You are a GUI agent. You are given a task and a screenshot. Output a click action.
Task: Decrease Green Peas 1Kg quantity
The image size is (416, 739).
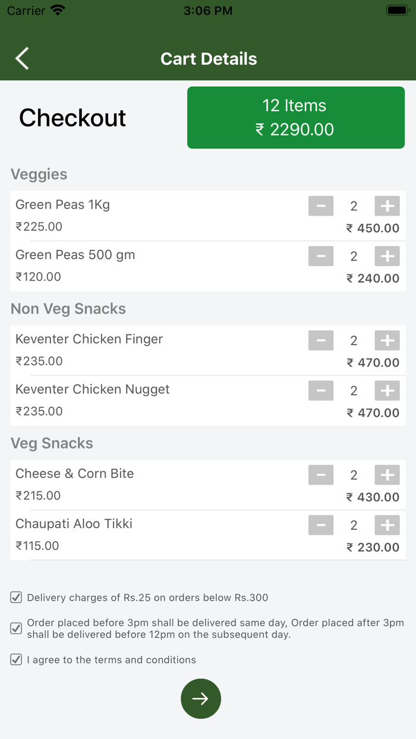click(321, 206)
